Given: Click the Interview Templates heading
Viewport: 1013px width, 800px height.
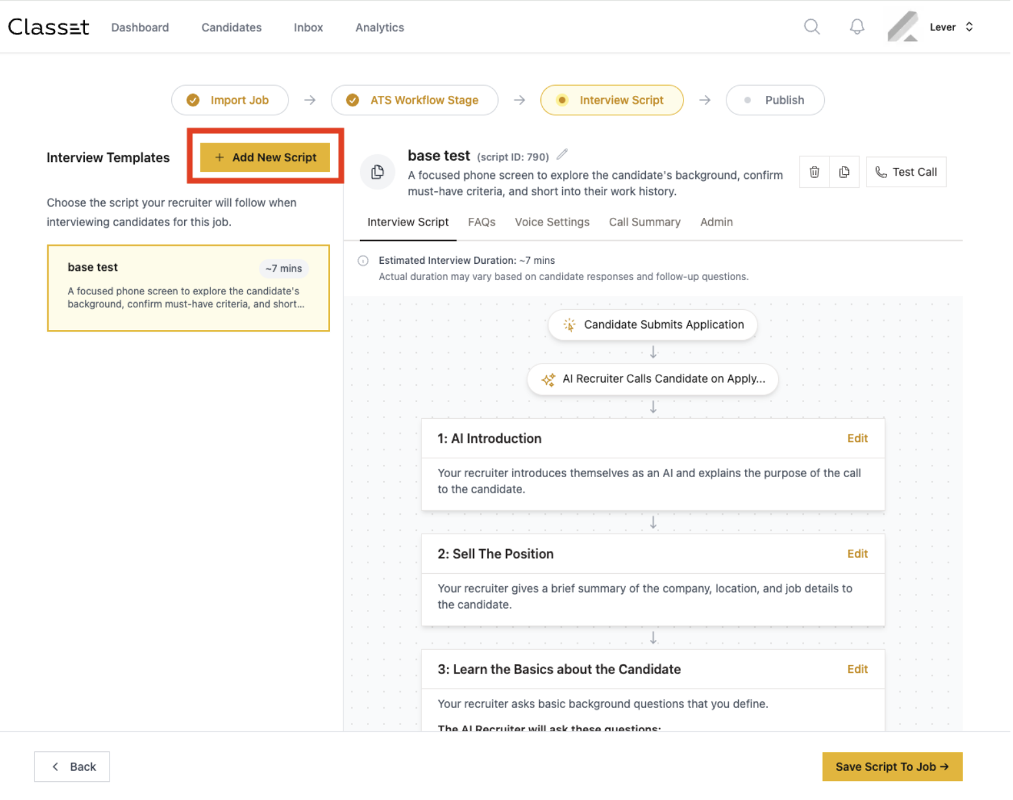Looking at the screenshot, I should [x=108, y=158].
